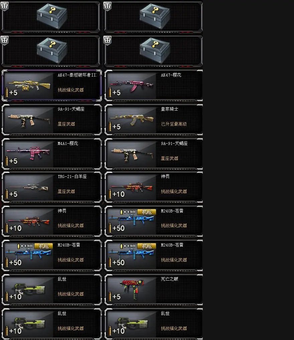Select the red 死亡之眼 submachine gun icon

[x=132, y=288]
